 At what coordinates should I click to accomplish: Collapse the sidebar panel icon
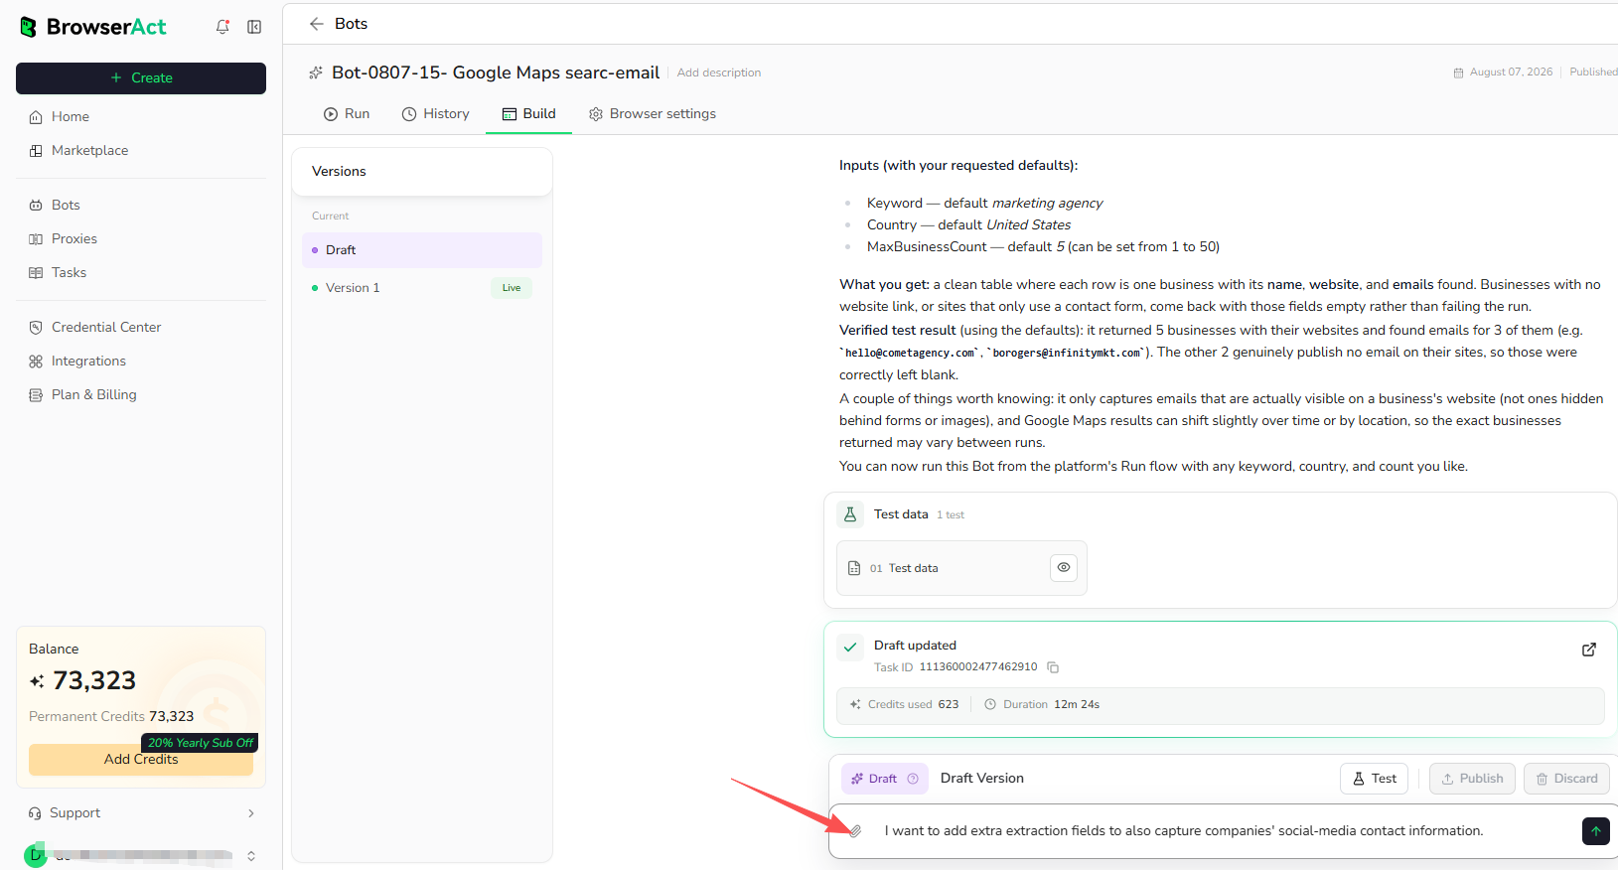click(x=254, y=27)
